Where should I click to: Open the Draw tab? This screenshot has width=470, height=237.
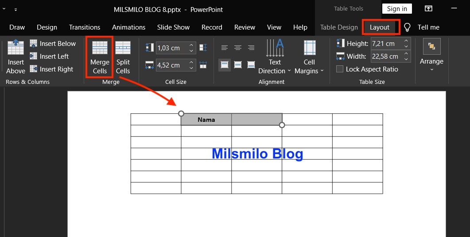pyautogui.click(x=17, y=27)
